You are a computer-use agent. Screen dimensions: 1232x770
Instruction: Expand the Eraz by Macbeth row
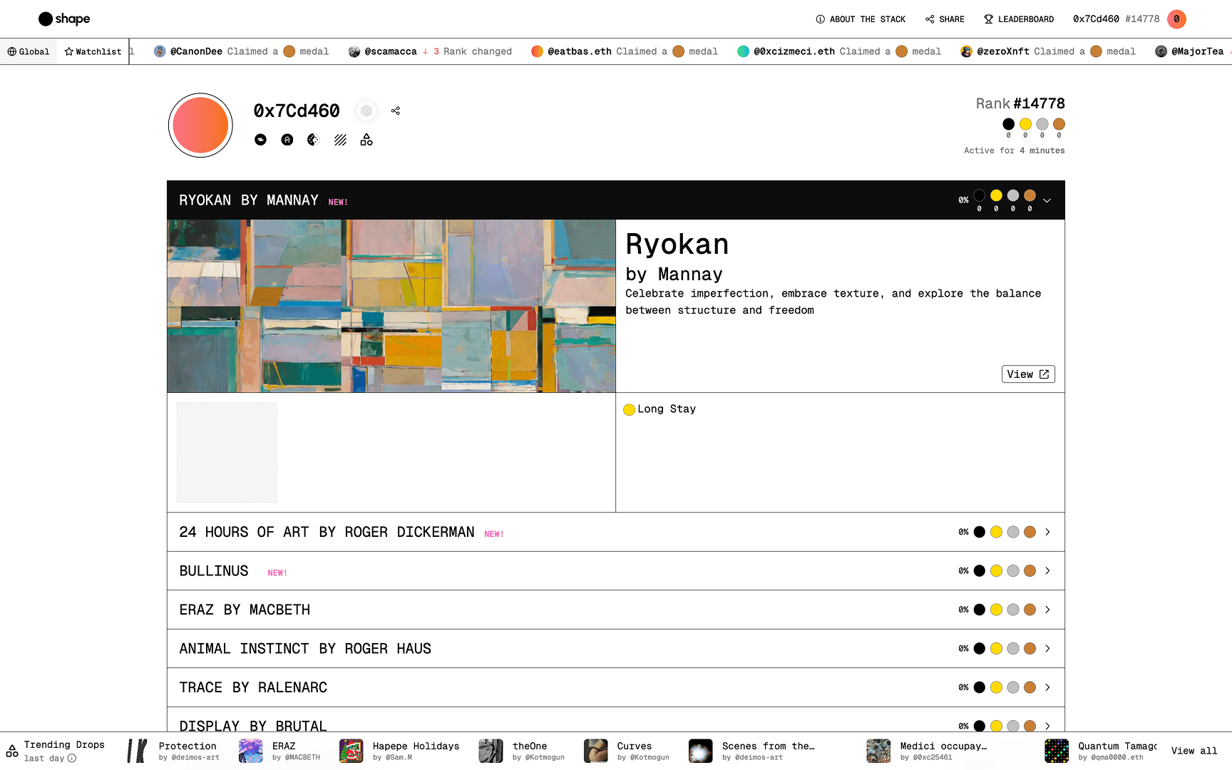tap(1047, 610)
